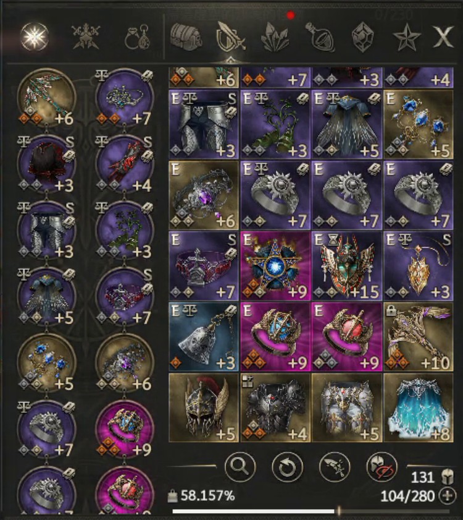Toggle the hide helmet visibility button
463x520 pixels.
coord(382,467)
